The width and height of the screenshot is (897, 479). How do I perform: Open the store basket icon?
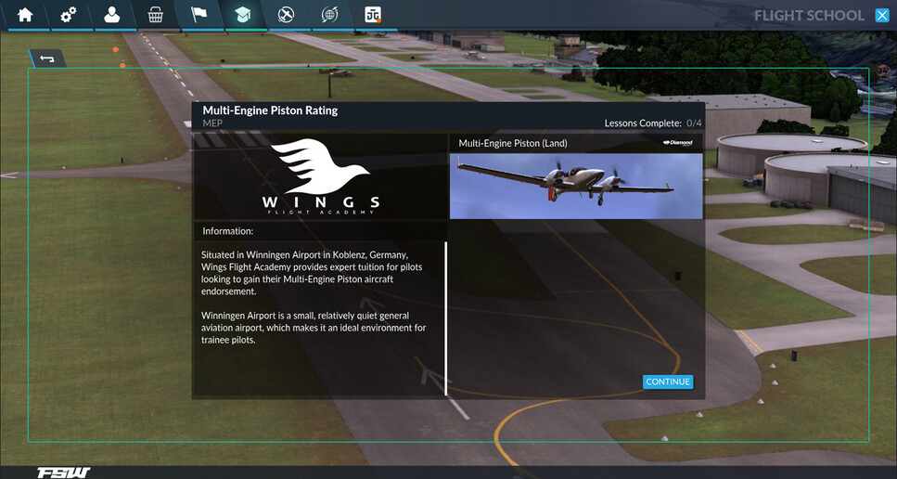coord(156,15)
